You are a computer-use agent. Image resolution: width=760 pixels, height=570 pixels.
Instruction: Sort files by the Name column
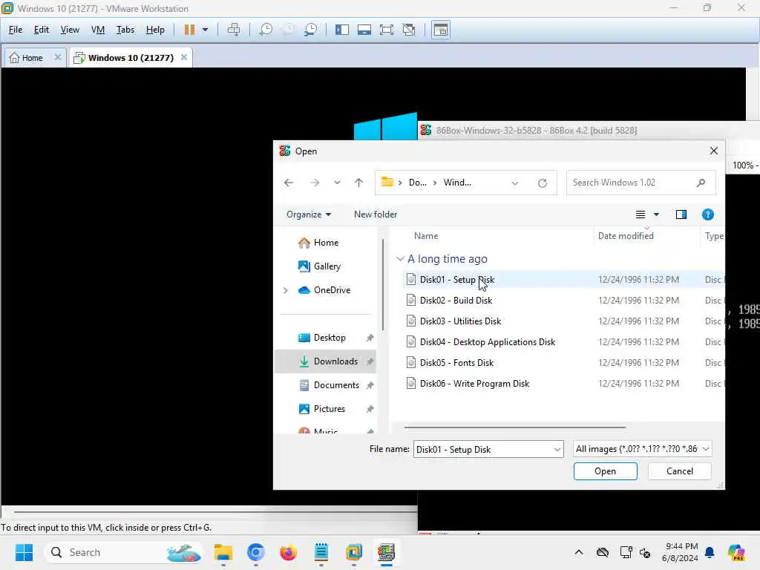click(x=426, y=236)
